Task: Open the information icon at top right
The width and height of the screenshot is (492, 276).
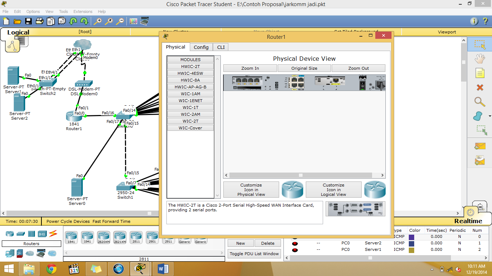Action: (x=474, y=21)
